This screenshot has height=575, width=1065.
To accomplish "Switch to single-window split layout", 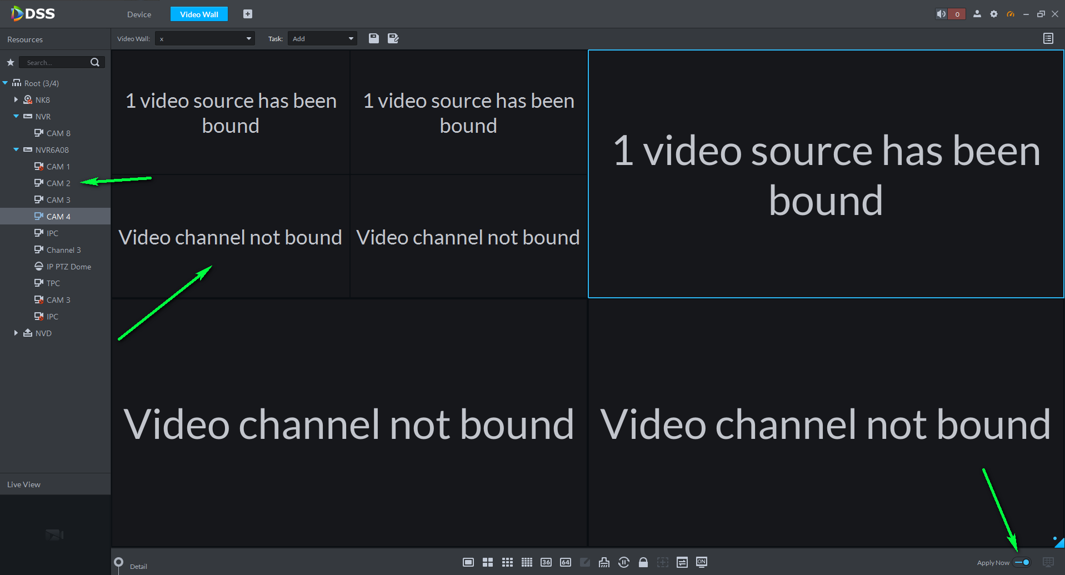I will click(468, 562).
